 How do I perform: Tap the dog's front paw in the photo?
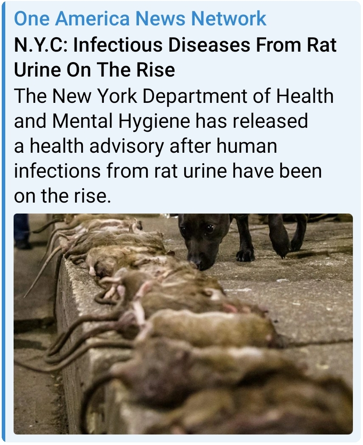pos(245,254)
